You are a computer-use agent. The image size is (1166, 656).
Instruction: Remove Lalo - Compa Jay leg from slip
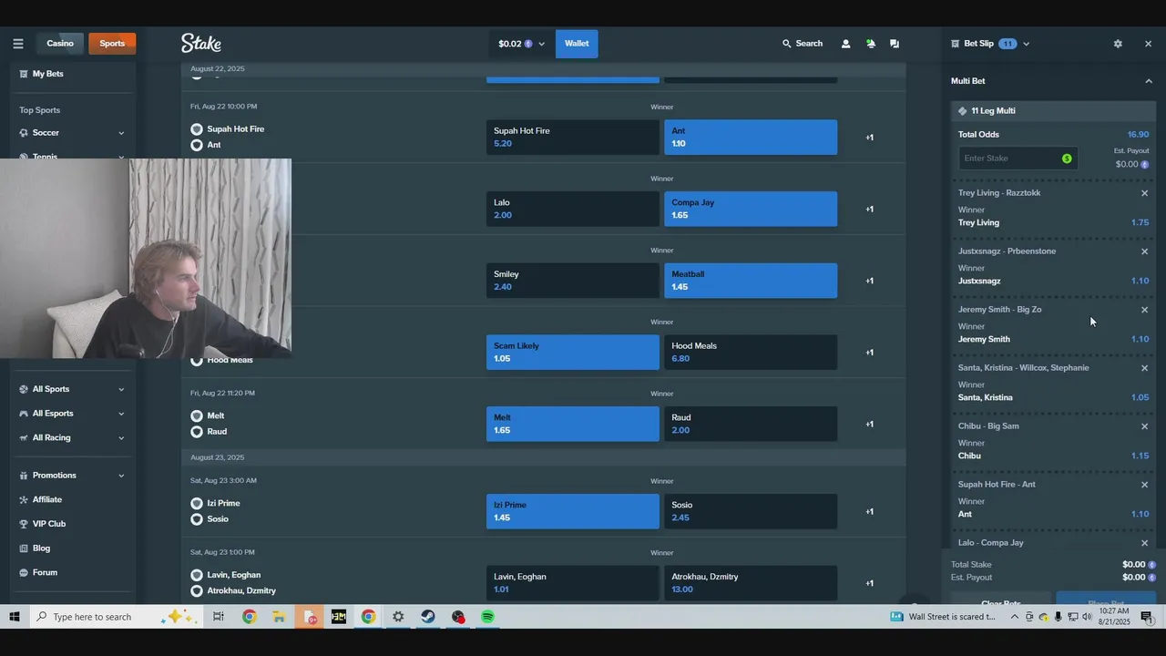1145,543
